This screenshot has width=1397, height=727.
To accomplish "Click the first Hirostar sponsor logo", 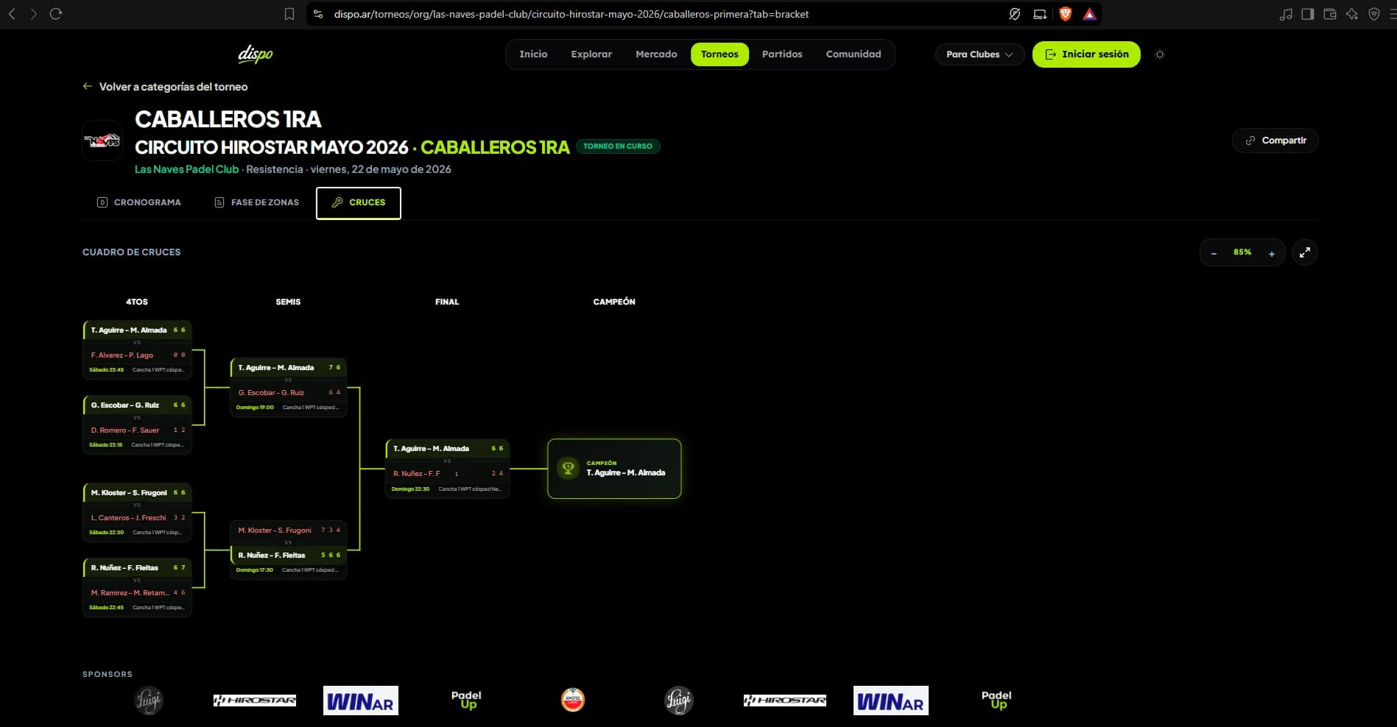I will [255, 701].
